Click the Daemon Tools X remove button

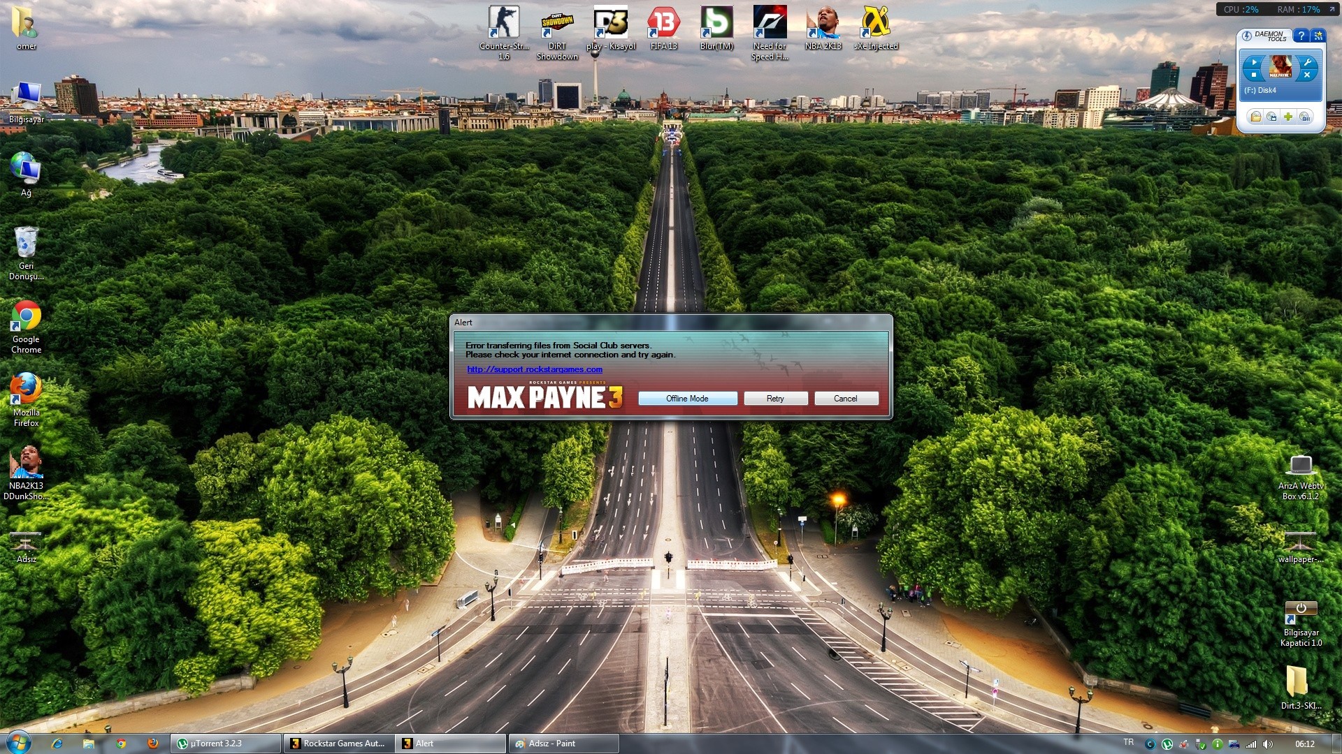[x=1306, y=75]
